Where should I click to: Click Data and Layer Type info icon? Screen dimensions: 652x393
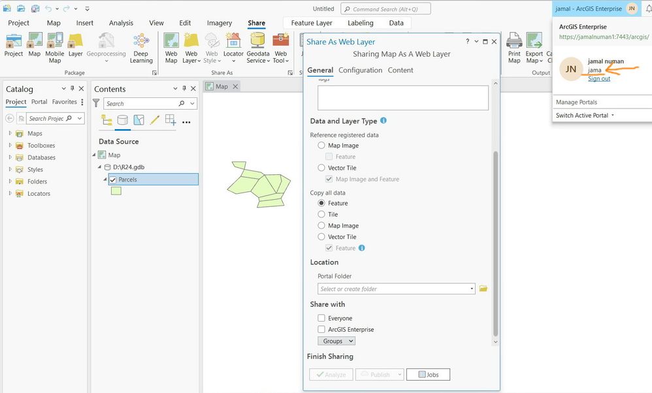[x=383, y=121]
